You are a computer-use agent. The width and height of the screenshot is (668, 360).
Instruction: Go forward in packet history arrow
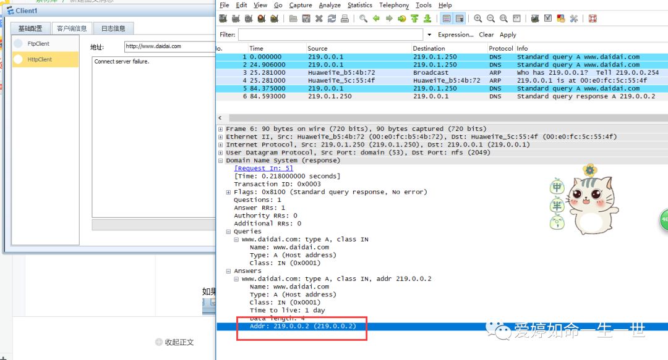[x=389, y=19]
